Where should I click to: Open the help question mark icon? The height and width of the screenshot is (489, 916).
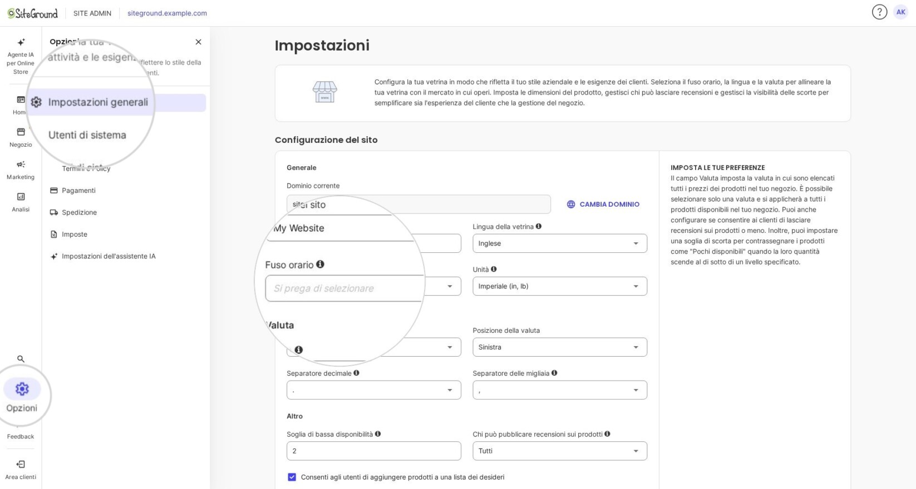click(879, 12)
